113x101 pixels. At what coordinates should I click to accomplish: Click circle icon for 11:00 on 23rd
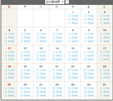[x=85, y=70]
